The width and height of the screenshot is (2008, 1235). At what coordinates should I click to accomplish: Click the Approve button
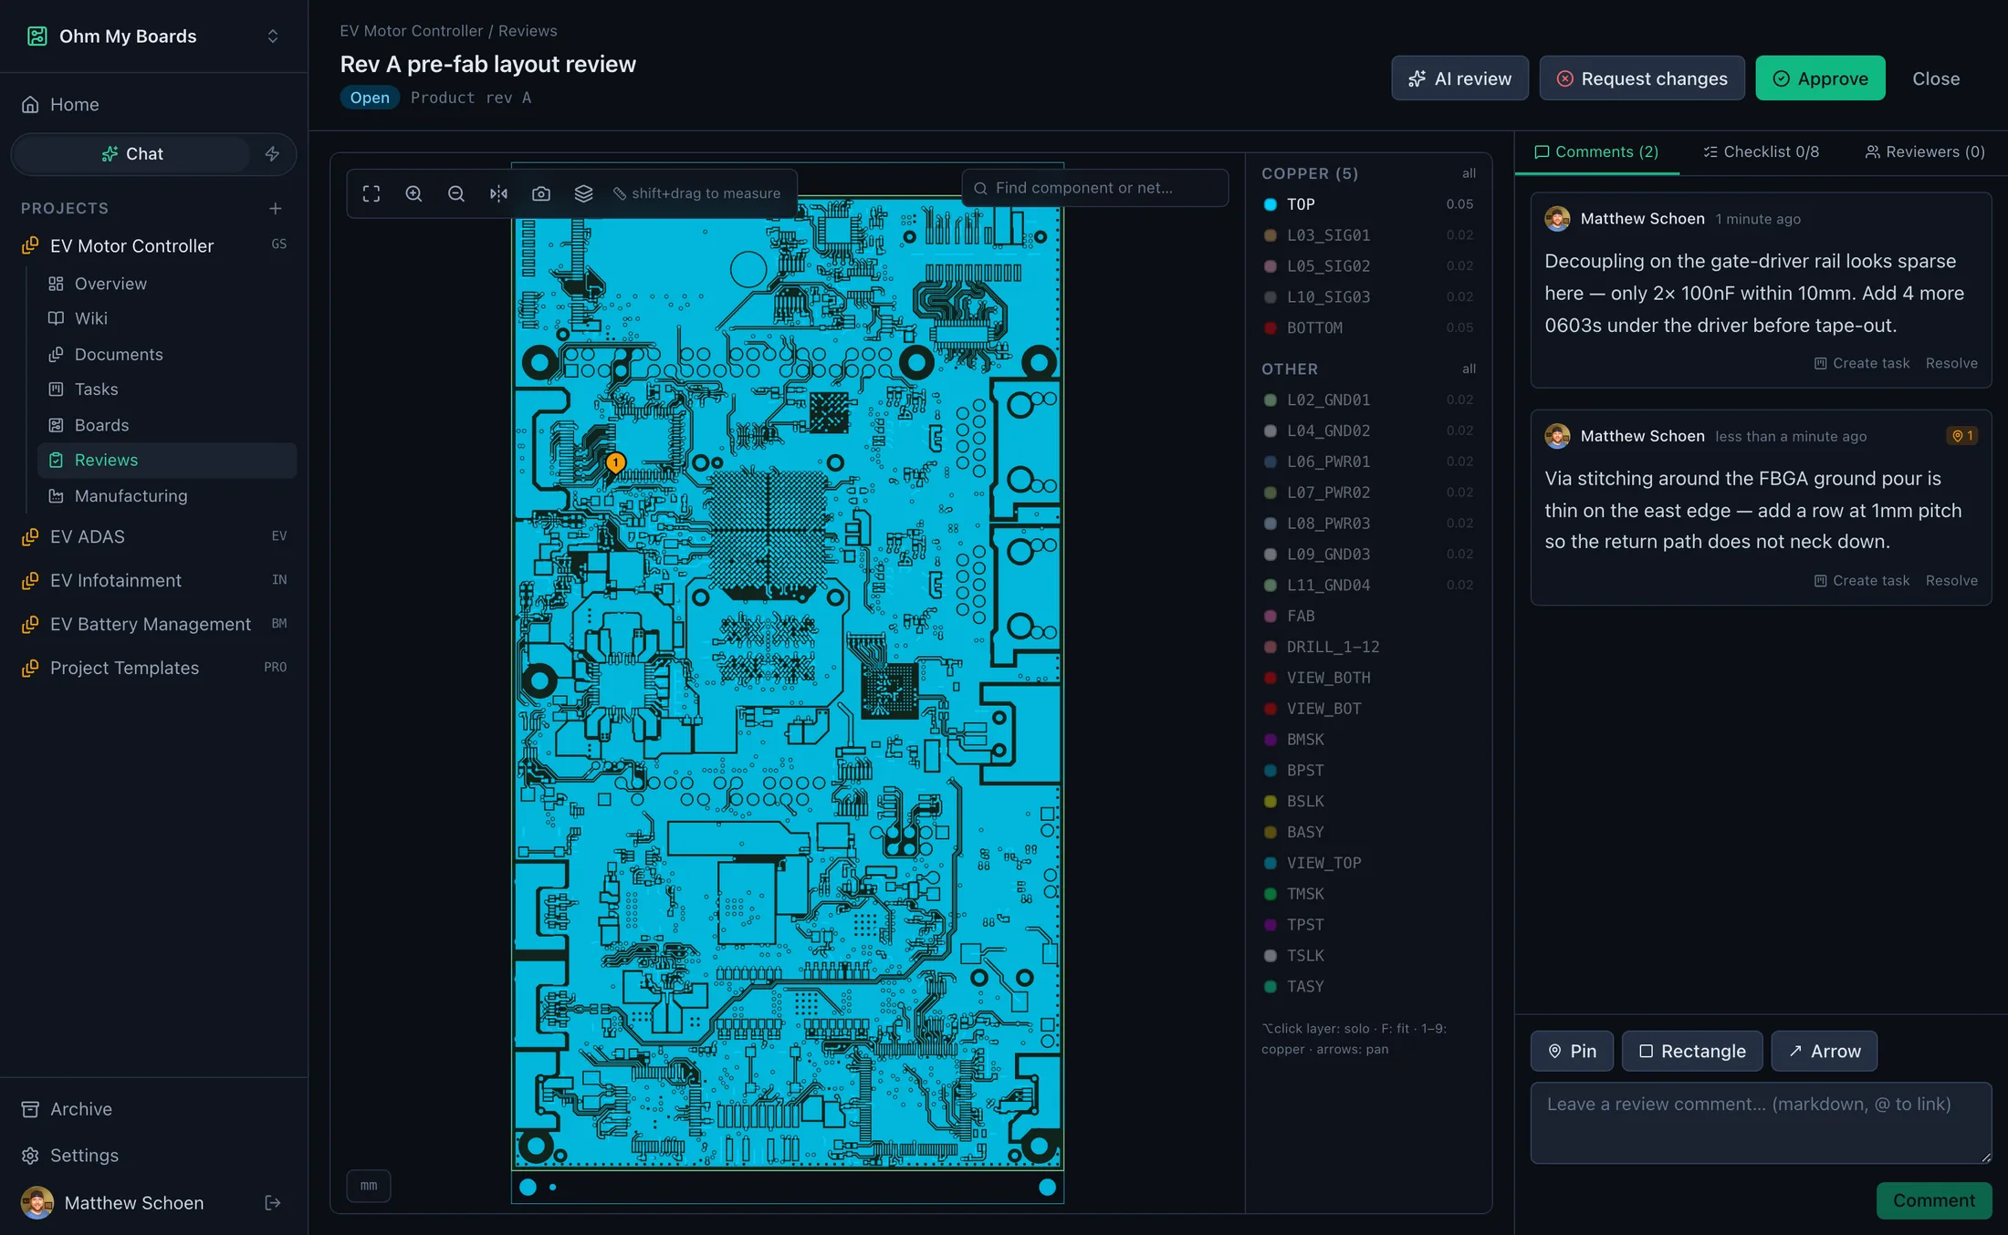click(x=1820, y=78)
